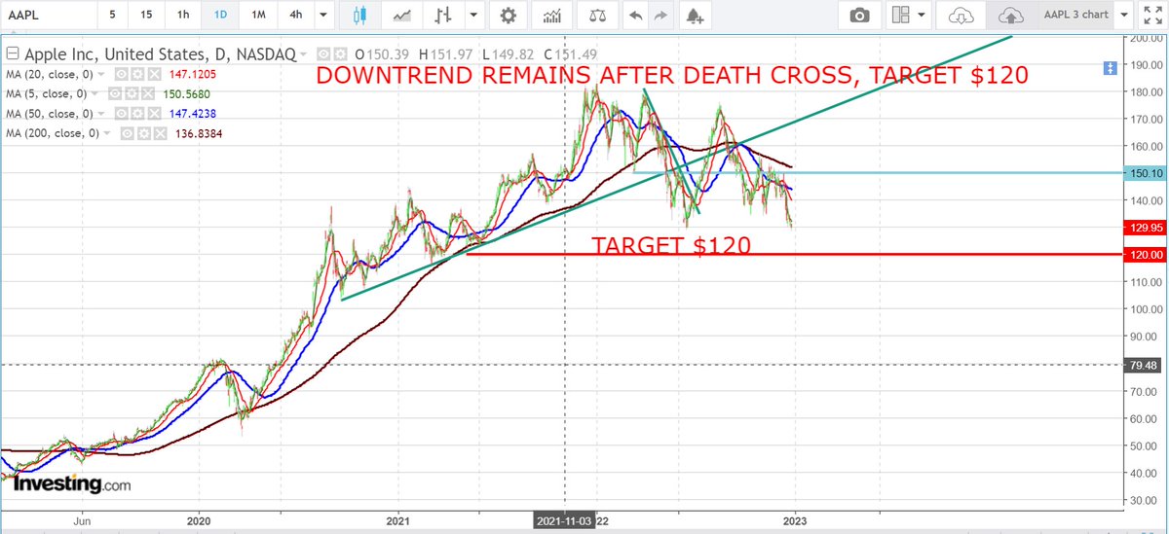Viewport: 1169px width, 534px height.
Task: Select the 15 minute interval
Action: pos(145,16)
